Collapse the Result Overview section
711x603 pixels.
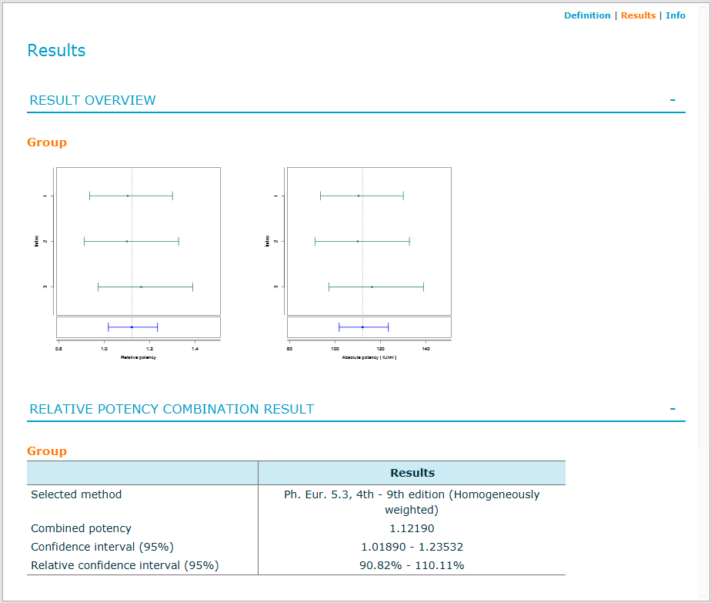673,100
